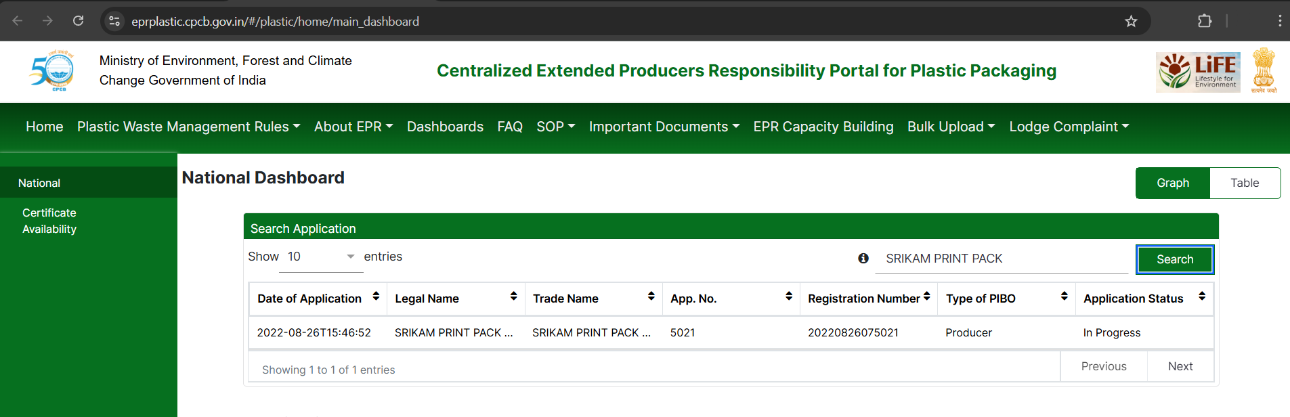Click the Producer cell in row
This screenshot has height=417, width=1290.
[x=968, y=332]
